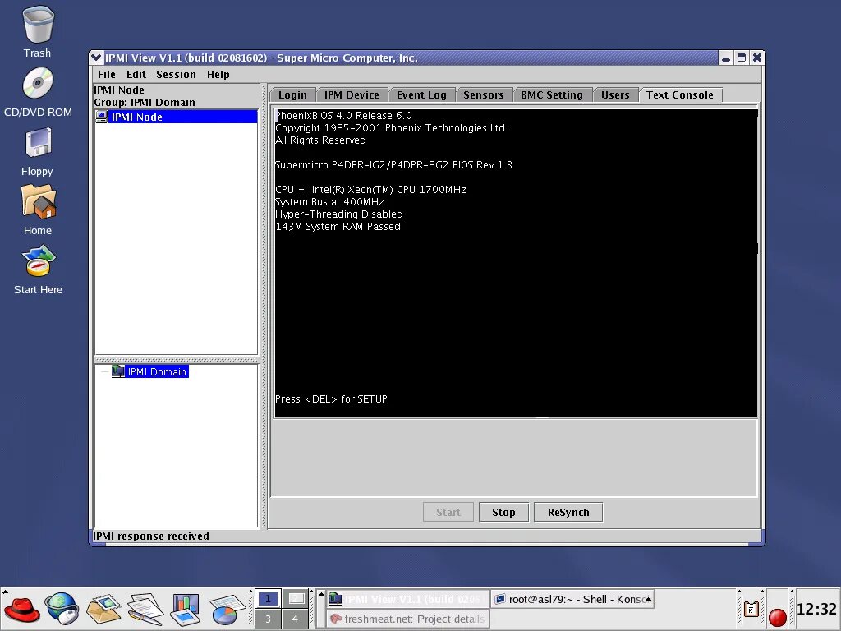Switch to the Event Log tab
Screen dimensions: 841x631
point(421,95)
